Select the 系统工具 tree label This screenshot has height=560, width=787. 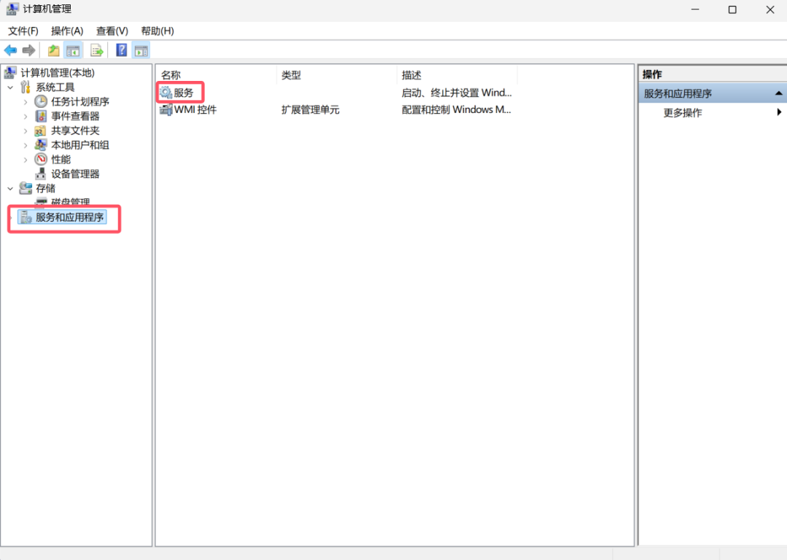[55, 87]
